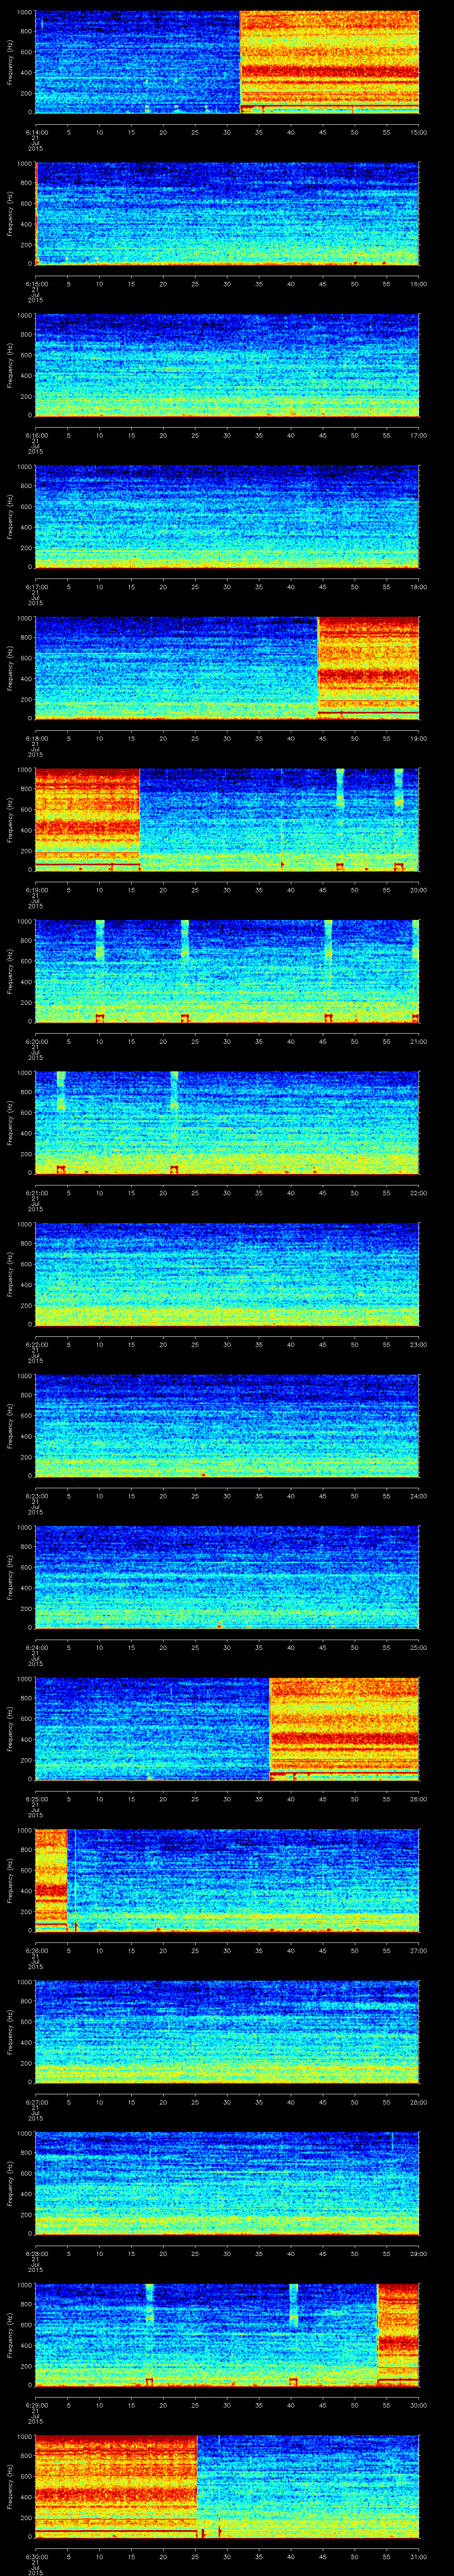Select the spectrogram panel starting at 6:26:00

click(227, 1880)
